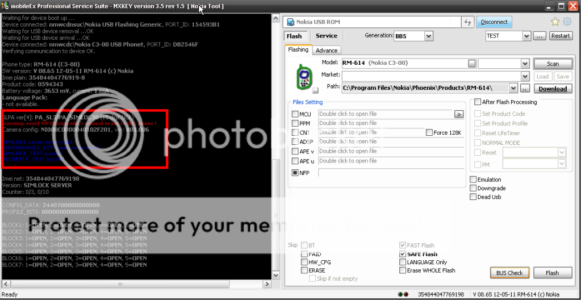Check the After Flash Processing option
The image size is (581, 300).
[x=477, y=102]
